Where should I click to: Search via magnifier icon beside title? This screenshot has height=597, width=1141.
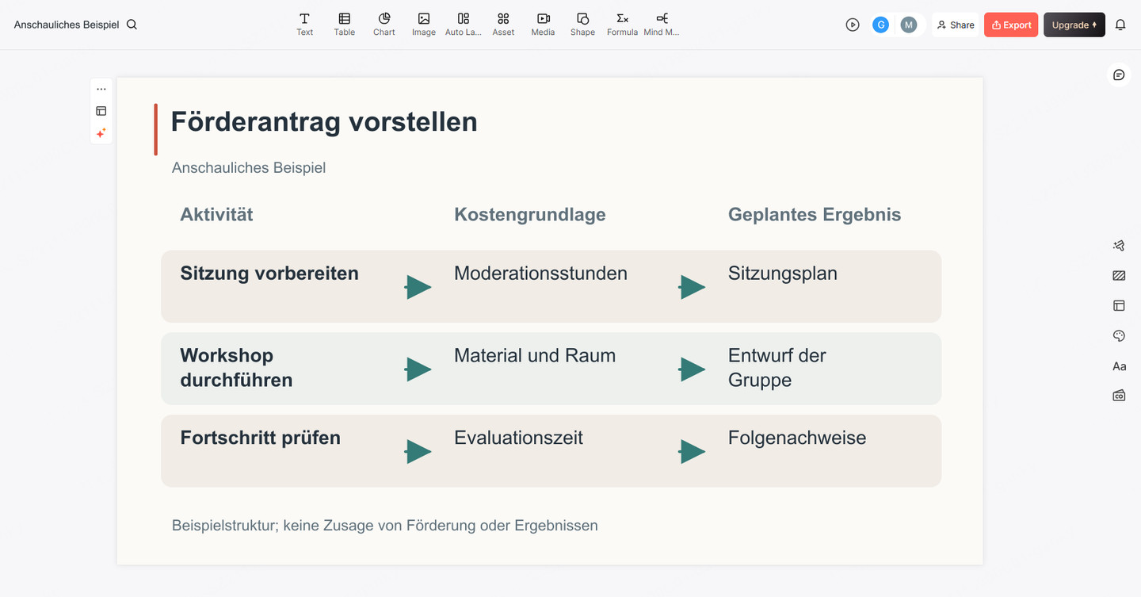(132, 25)
